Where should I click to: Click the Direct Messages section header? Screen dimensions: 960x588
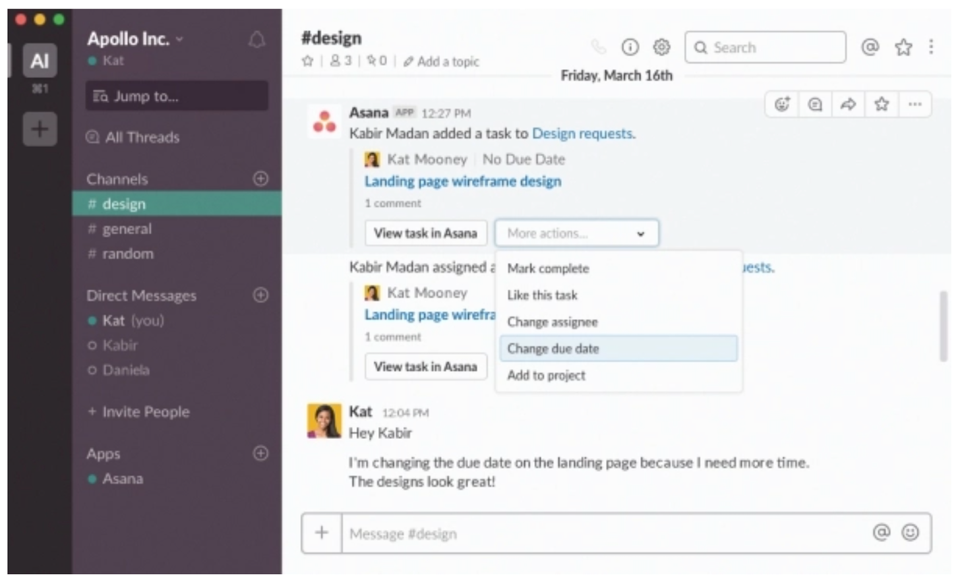pyautogui.click(x=141, y=295)
